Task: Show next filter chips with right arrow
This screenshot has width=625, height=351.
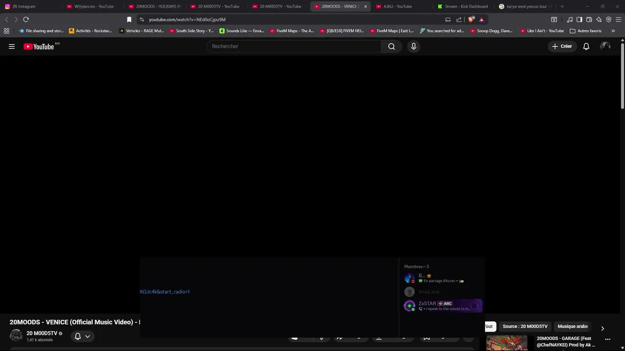Action: [602, 328]
